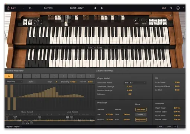Click the Release Upper envelope value
Viewport: 190px width, 134px height.
pos(177,112)
